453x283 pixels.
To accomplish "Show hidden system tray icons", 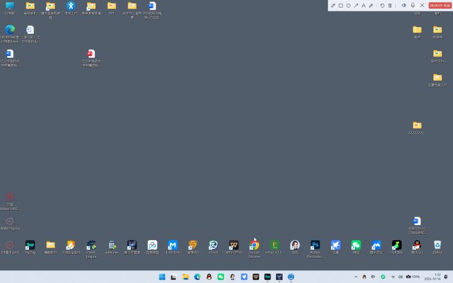I will [x=355, y=277].
